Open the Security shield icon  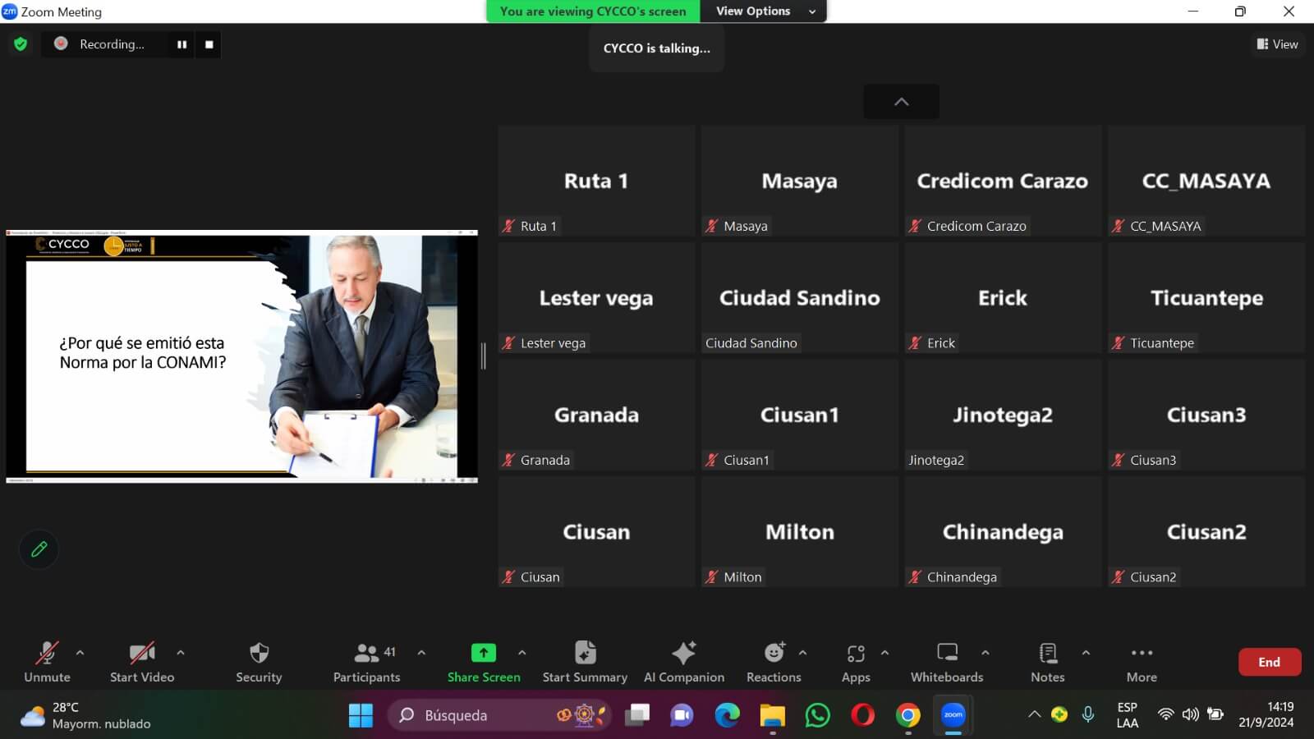pos(259,654)
